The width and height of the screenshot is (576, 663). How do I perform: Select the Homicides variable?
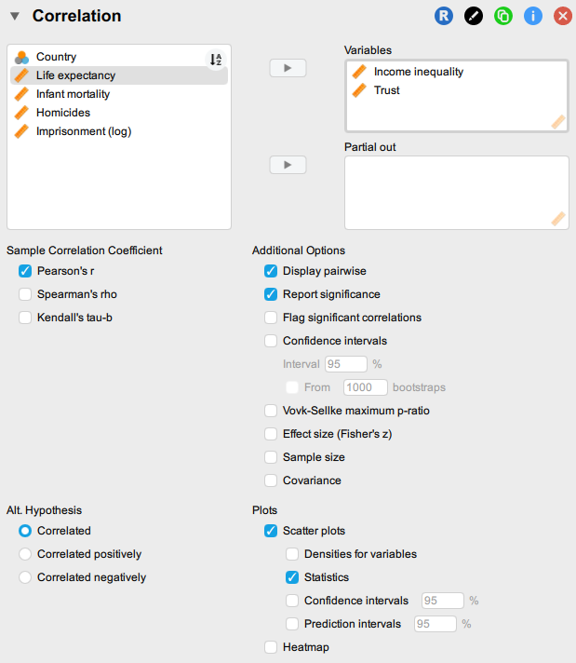[63, 113]
